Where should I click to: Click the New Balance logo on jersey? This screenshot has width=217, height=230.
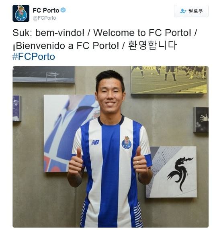[x=95, y=142]
